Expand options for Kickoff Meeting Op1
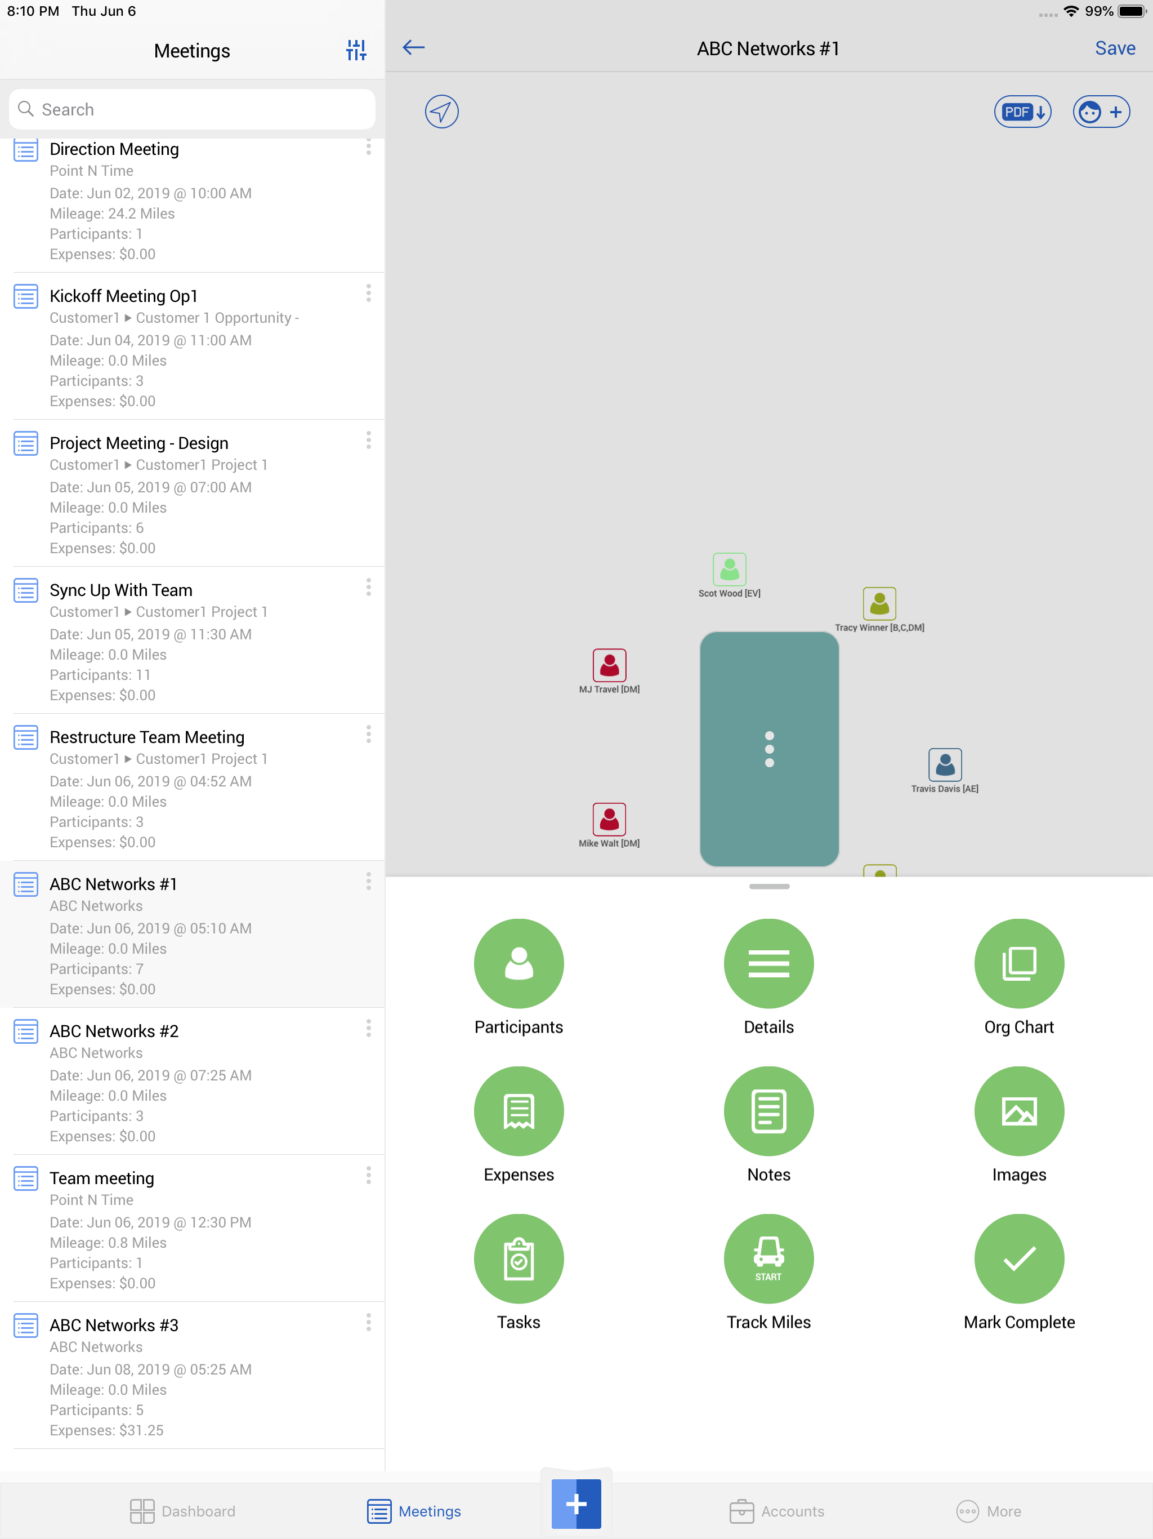 (369, 293)
